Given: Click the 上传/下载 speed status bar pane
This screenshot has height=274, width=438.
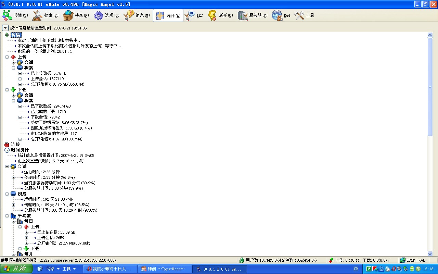Looking at the screenshot, I should point(361,260).
